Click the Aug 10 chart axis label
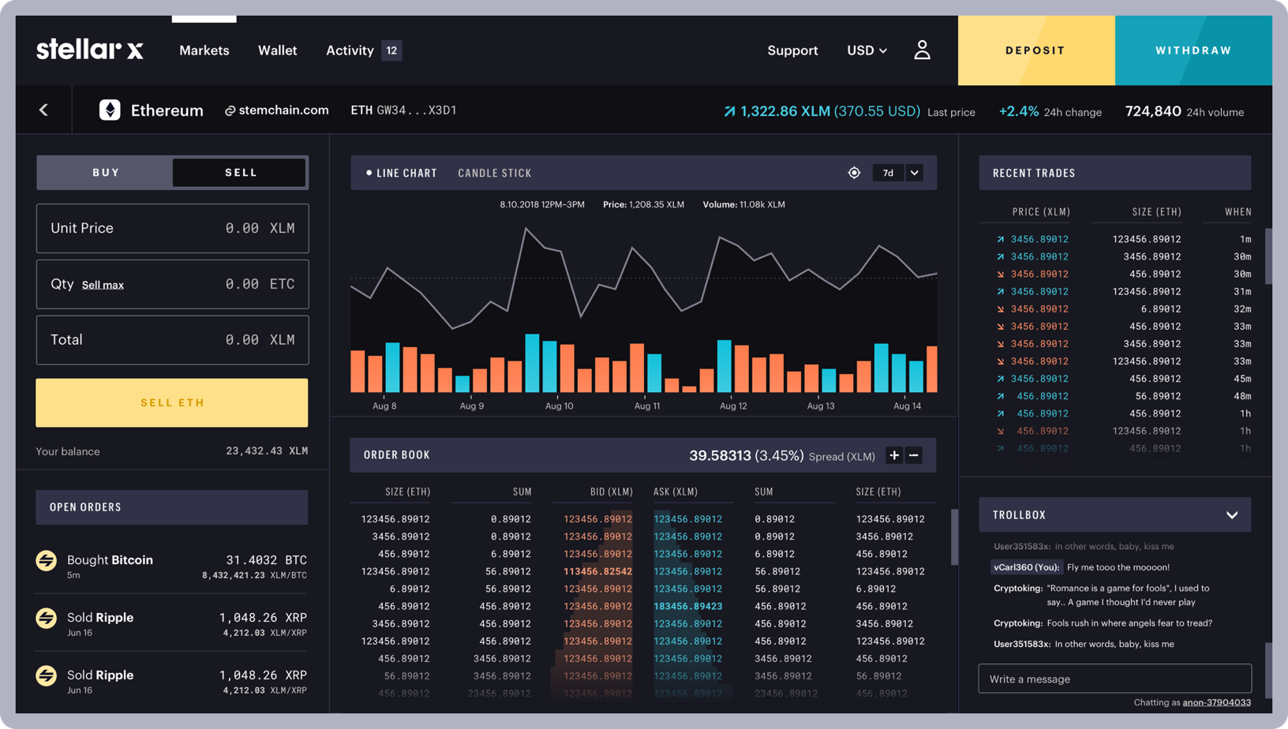 pyautogui.click(x=559, y=406)
